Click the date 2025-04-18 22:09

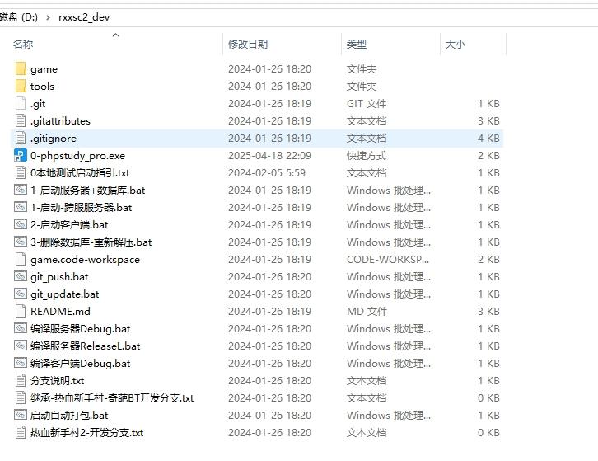point(269,155)
